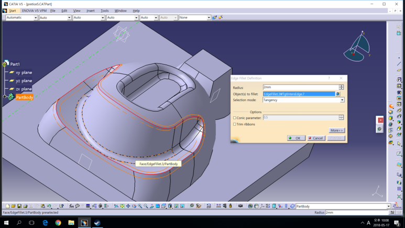The height and width of the screenshot is (228, 405).
Task: Save the part with the floppy disk icon
Action: point(19,206)
